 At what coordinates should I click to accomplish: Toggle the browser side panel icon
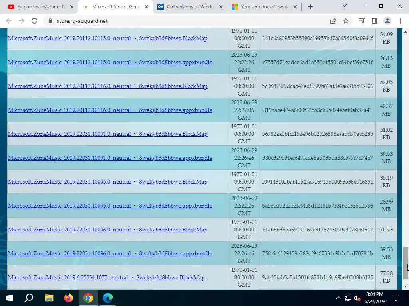tap(375, 21)
